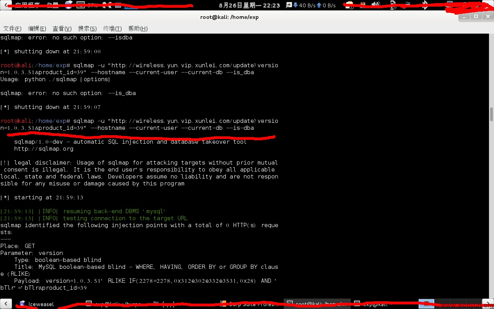Click the 'Parameter: version' line
Screen dimensions: 494x309
point(32,253)
